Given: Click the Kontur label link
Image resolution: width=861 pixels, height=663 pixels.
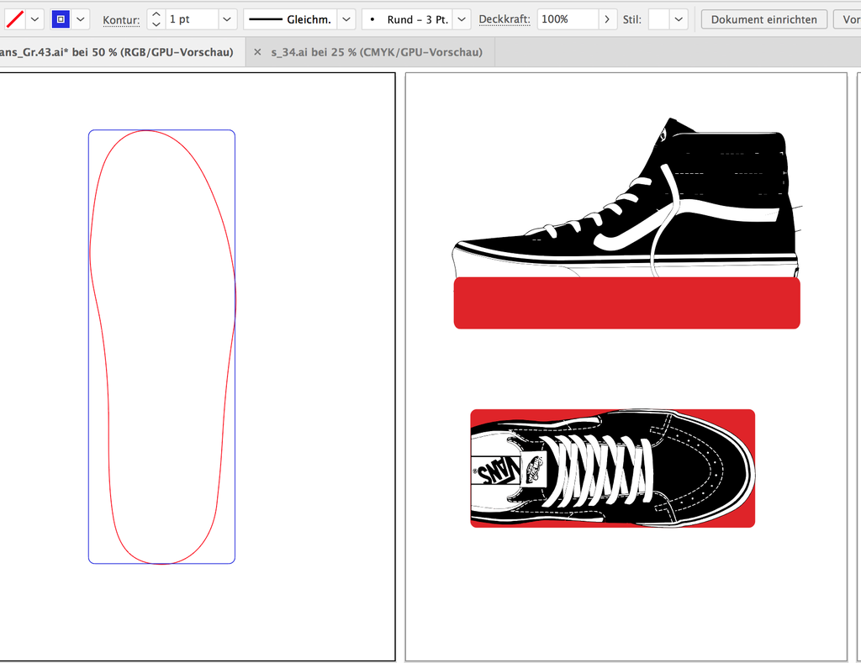Looking at the screenshot, I should 121,20.
